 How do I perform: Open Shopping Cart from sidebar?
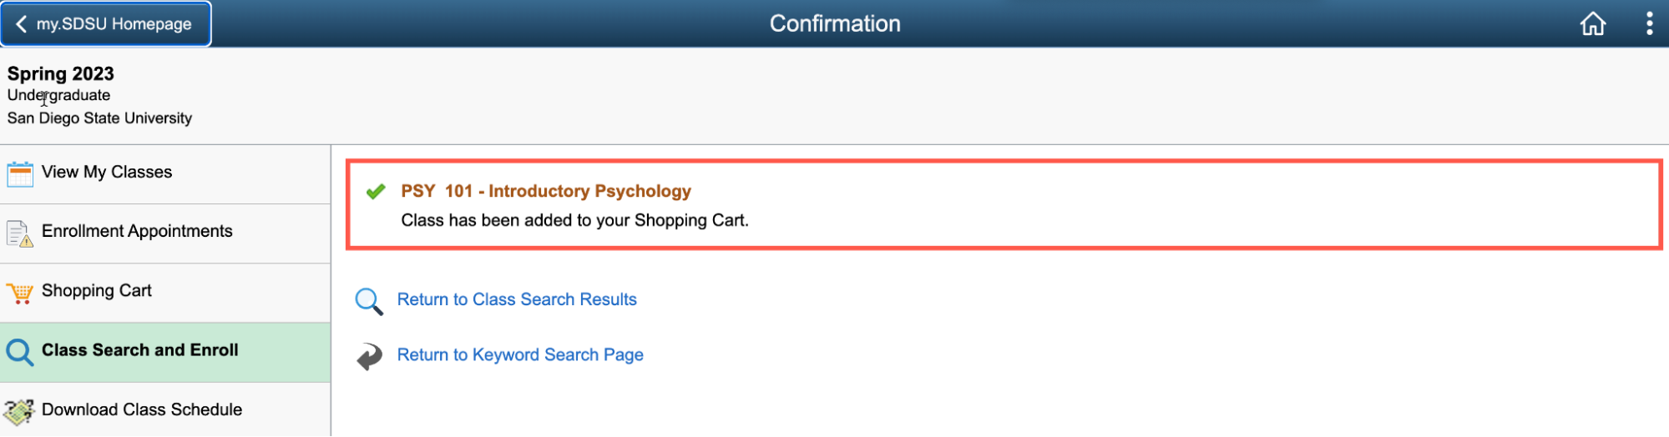(x=165, y=293)
